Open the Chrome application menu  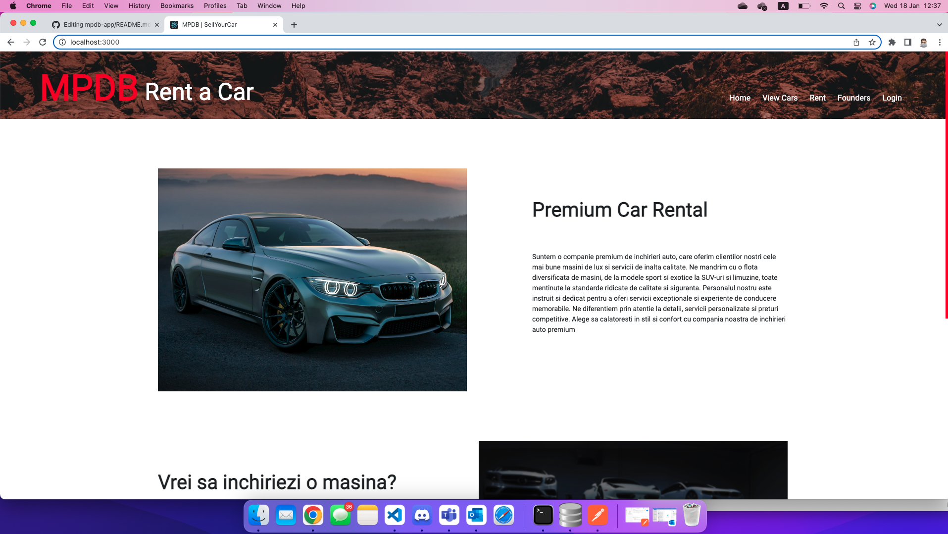[x=39, y=6]
